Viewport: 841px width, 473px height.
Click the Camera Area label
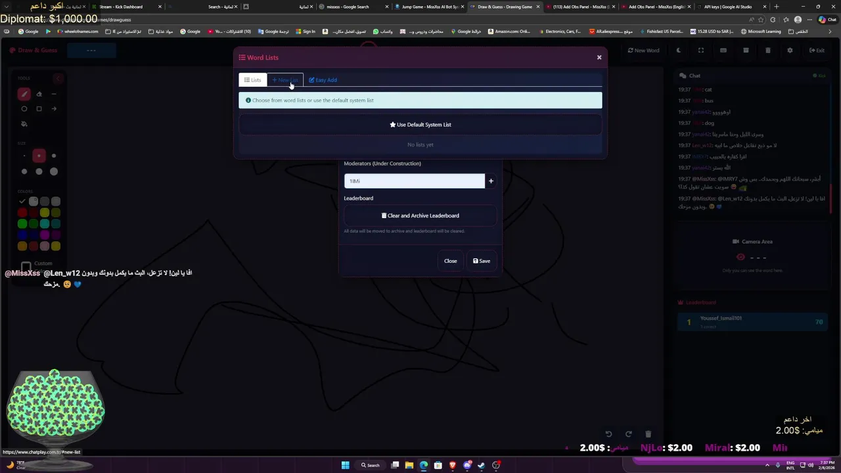click(753, 242)
